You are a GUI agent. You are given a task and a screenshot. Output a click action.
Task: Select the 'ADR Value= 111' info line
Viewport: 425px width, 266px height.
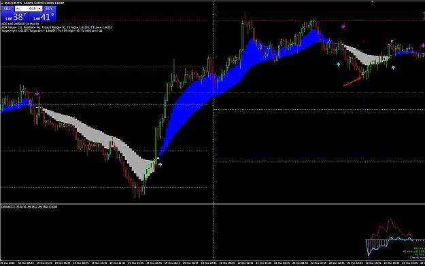click(56, 27)
